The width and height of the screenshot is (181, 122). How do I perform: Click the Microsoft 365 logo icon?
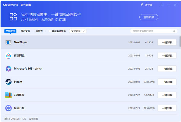pos(8,69)
